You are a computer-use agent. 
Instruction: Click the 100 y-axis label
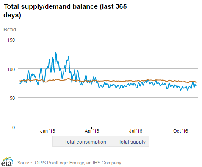pyautogui.click(x=11, y=69)
